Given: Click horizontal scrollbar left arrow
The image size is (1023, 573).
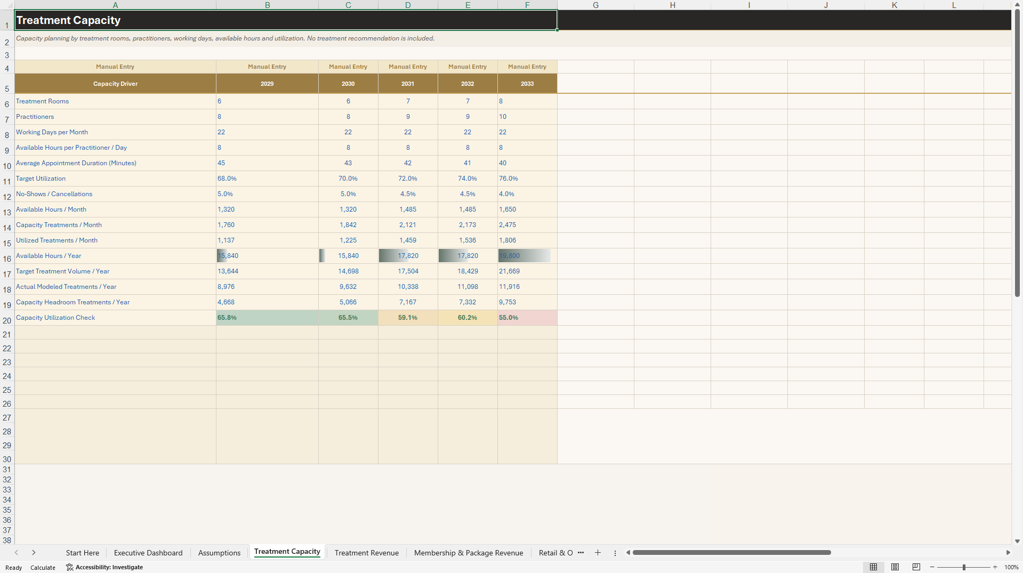Looking at the screenshot, I should (628, 553).
